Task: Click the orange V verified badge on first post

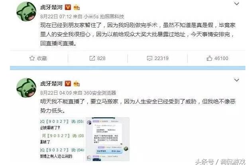Action: 68,7
